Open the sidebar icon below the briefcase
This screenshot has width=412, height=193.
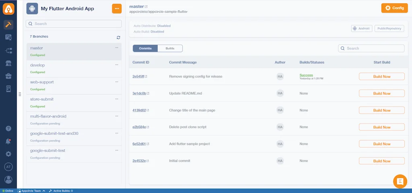8,89
